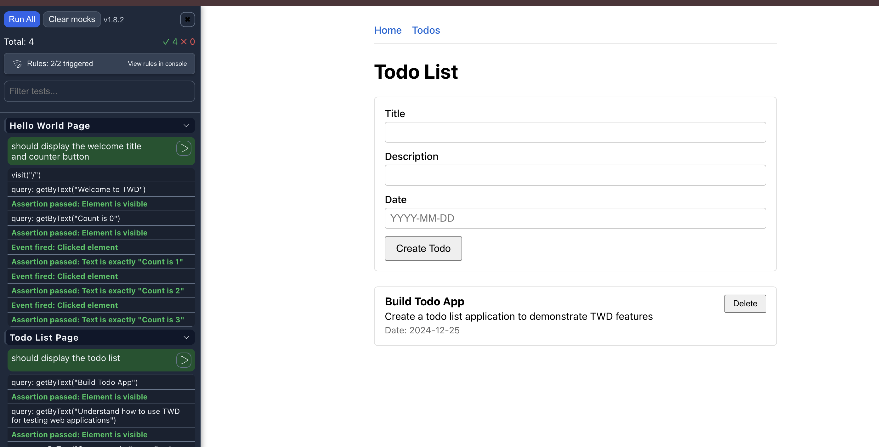Screen dimensions: 879x447
Task: Close the TWD test sidebar
Action: tap(187, 20)
